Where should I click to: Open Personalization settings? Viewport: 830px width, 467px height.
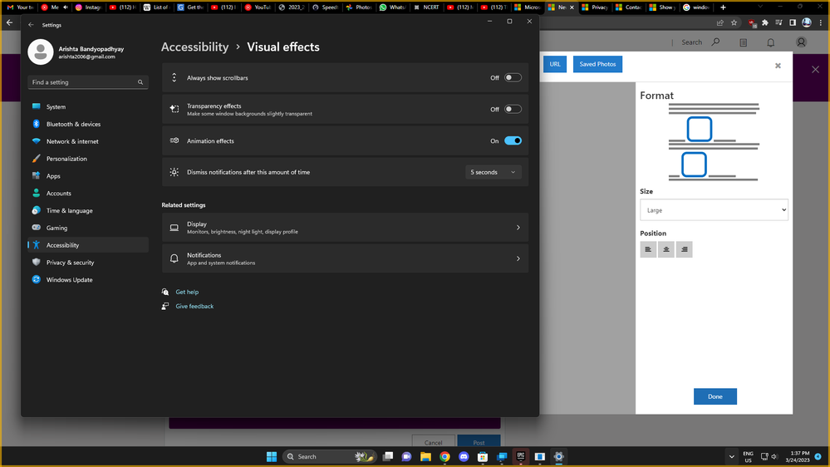[88, 159]
